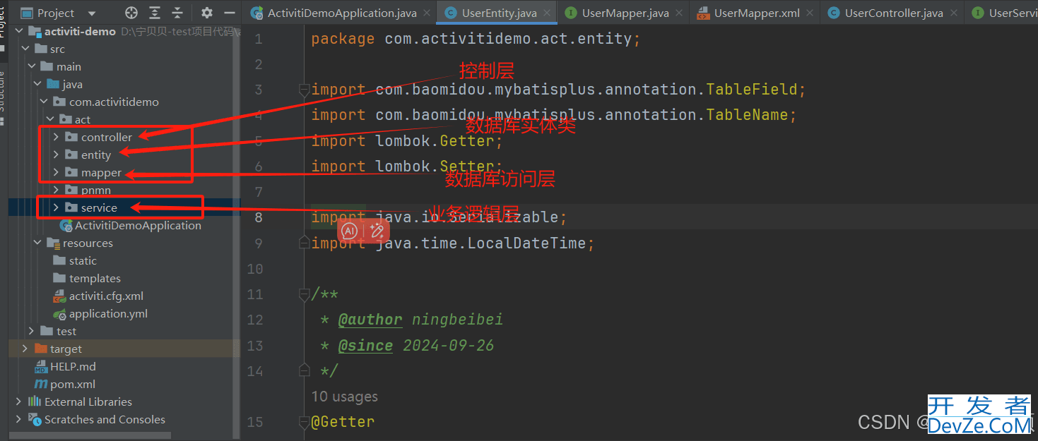Collapse the src folder arrow
1038x441 pixels.
click(25, 49)
